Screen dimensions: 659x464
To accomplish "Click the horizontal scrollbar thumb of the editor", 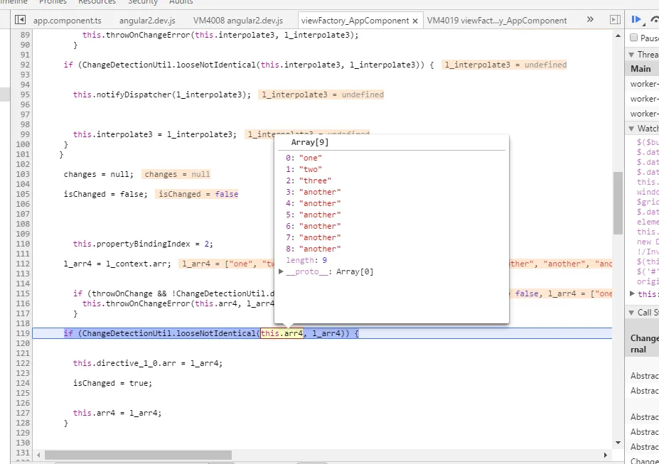I will [x=139, y=455].
